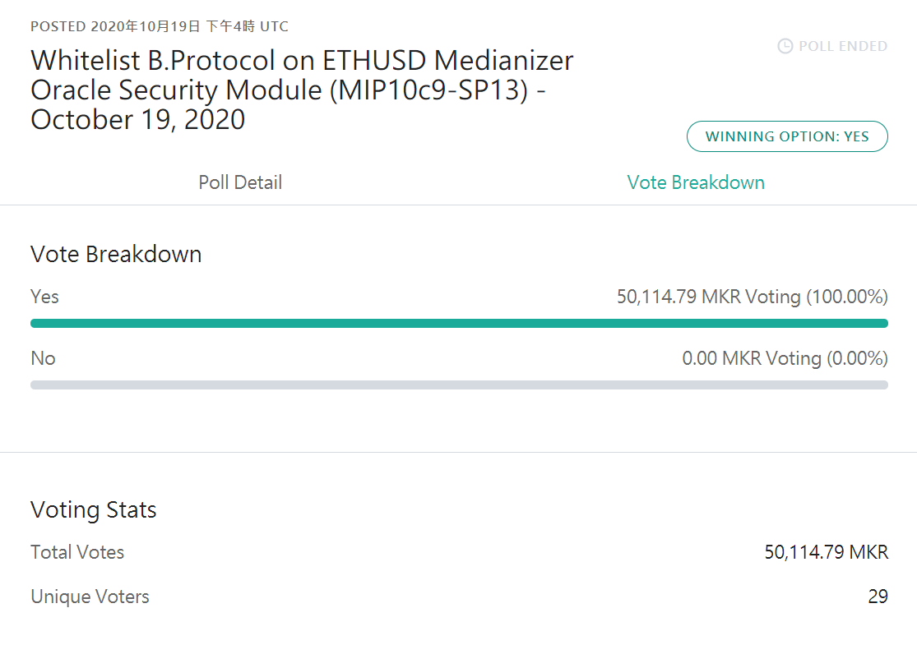Click the Vote Breakdown section heading
This screenshot has width=917, height=645.
116,254
